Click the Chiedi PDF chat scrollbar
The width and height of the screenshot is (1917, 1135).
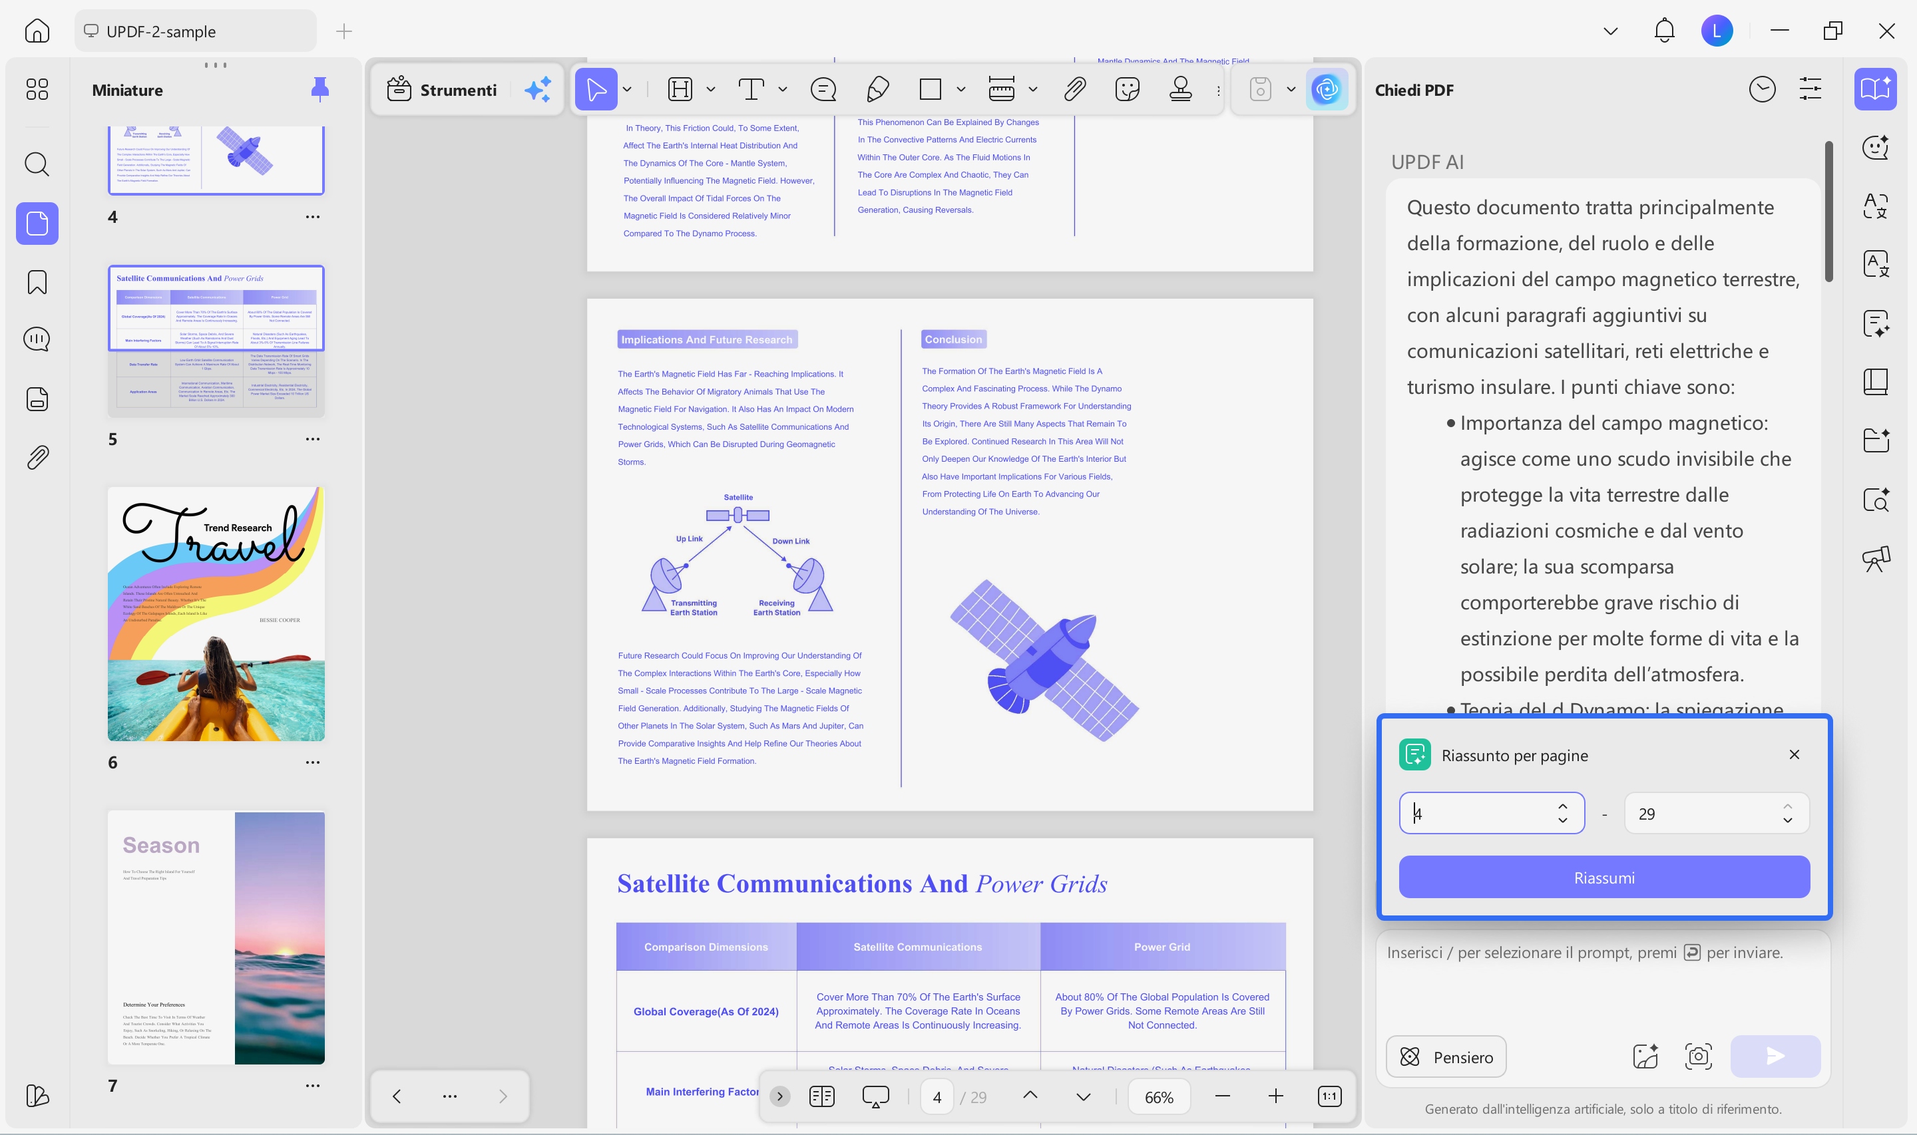[1828, 212]
